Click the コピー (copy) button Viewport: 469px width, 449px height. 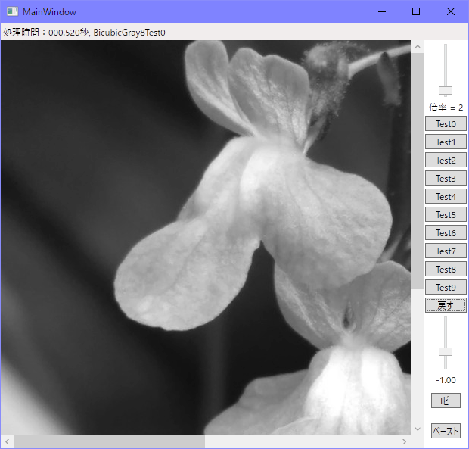click(446, 401)
